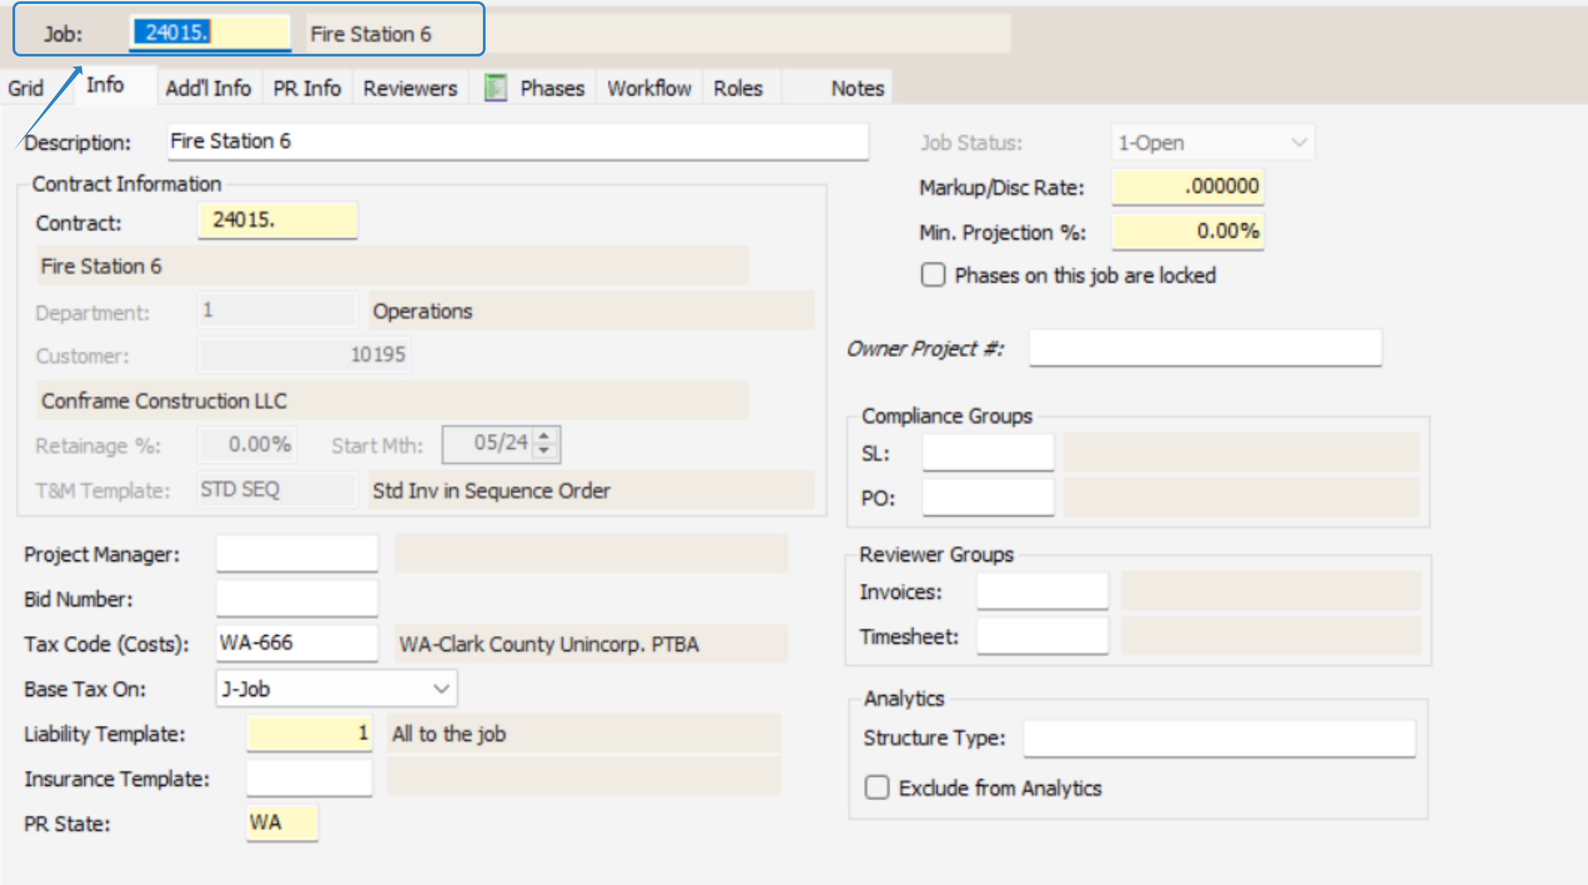Open the Workflow tab

pyautogui.click(x=649, y=88)
